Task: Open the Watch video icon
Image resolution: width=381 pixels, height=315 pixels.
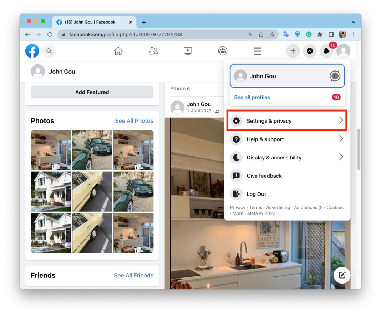Action: [x=188, y=51]
